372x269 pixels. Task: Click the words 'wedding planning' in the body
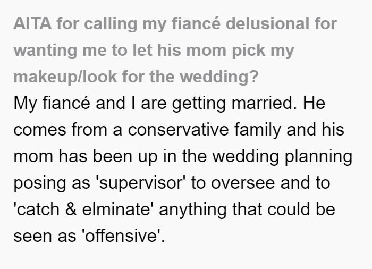(282, 156)
